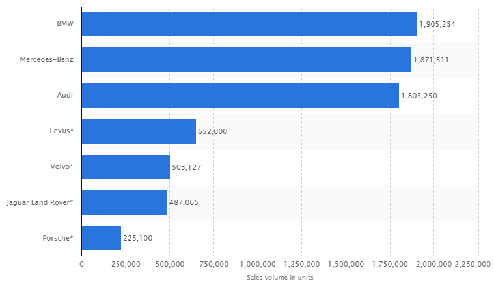Click the 0 axis tick label
Viewport: 494px width, 290px height.
(x=81, y=264)
